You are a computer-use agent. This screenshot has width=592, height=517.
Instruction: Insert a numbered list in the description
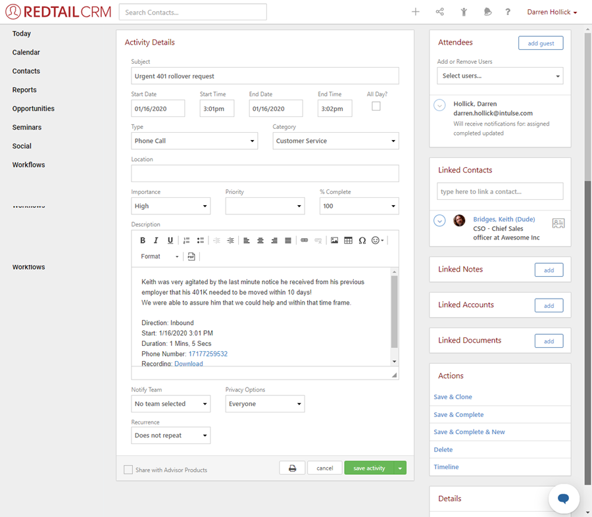pyautogui.click(x=187, y=241)
